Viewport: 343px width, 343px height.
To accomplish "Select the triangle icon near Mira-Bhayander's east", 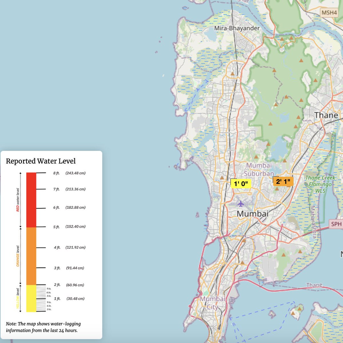I will click(282, 38).
